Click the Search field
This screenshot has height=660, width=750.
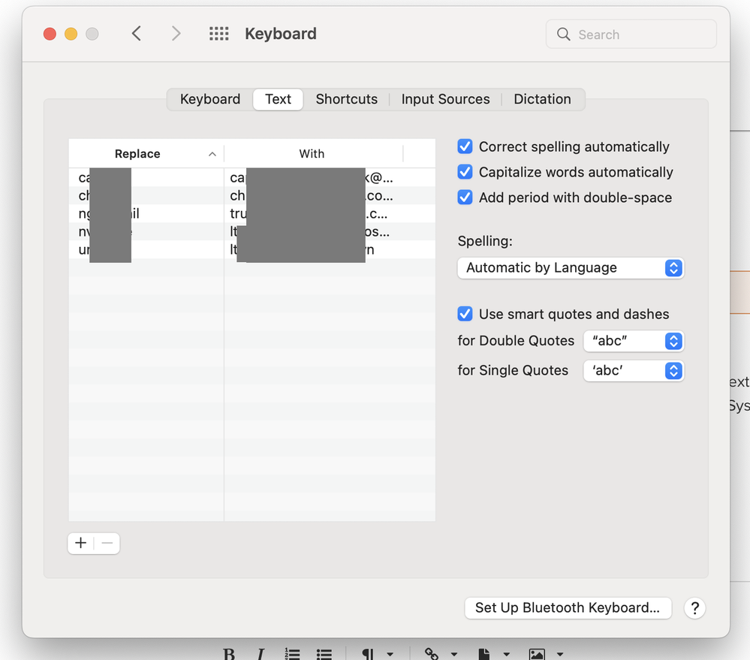(631, 35)
